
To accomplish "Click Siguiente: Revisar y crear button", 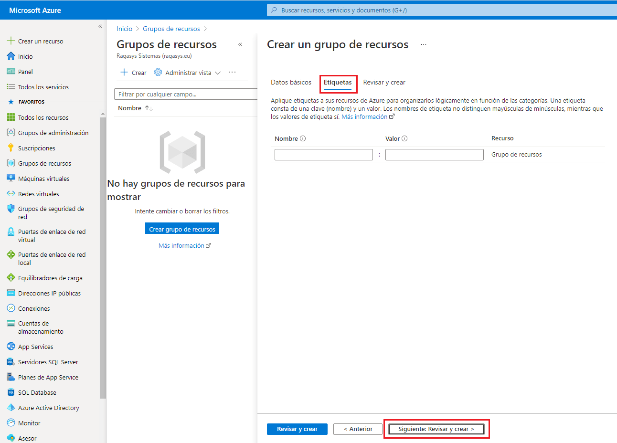I will [436, 429].
